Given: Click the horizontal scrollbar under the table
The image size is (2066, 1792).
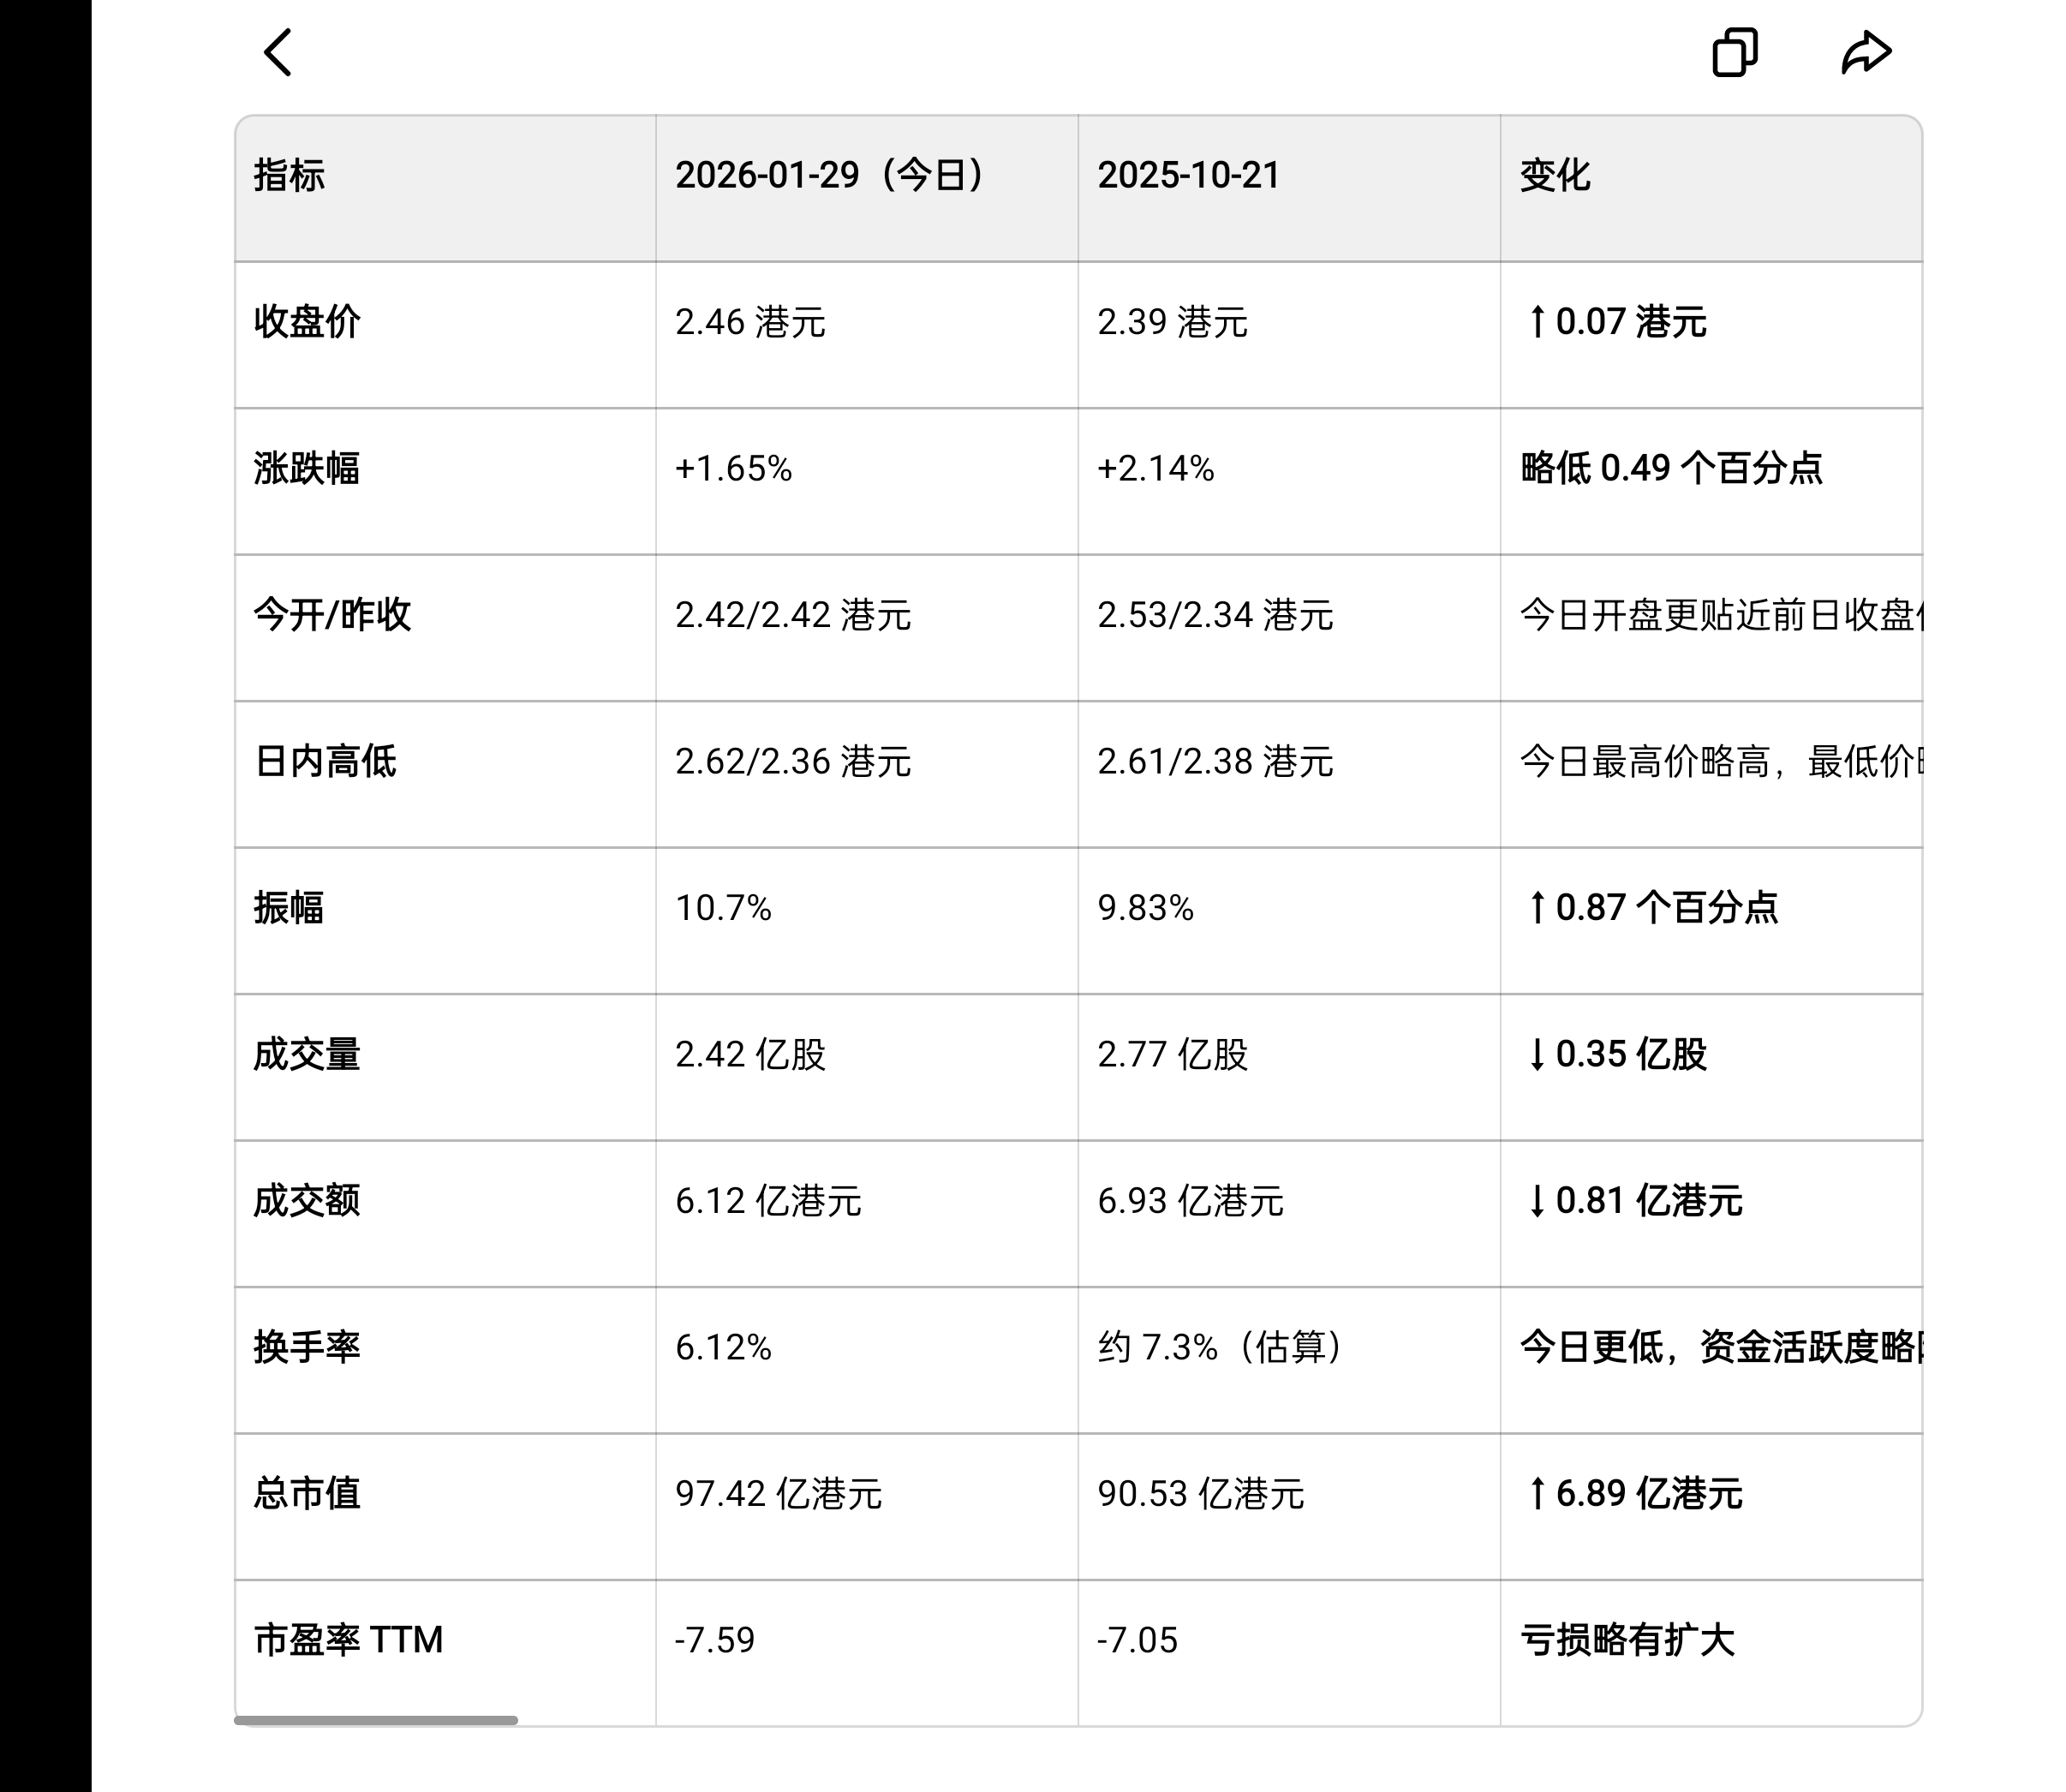Looking at the screenshot, I should tap(376, 1720).
